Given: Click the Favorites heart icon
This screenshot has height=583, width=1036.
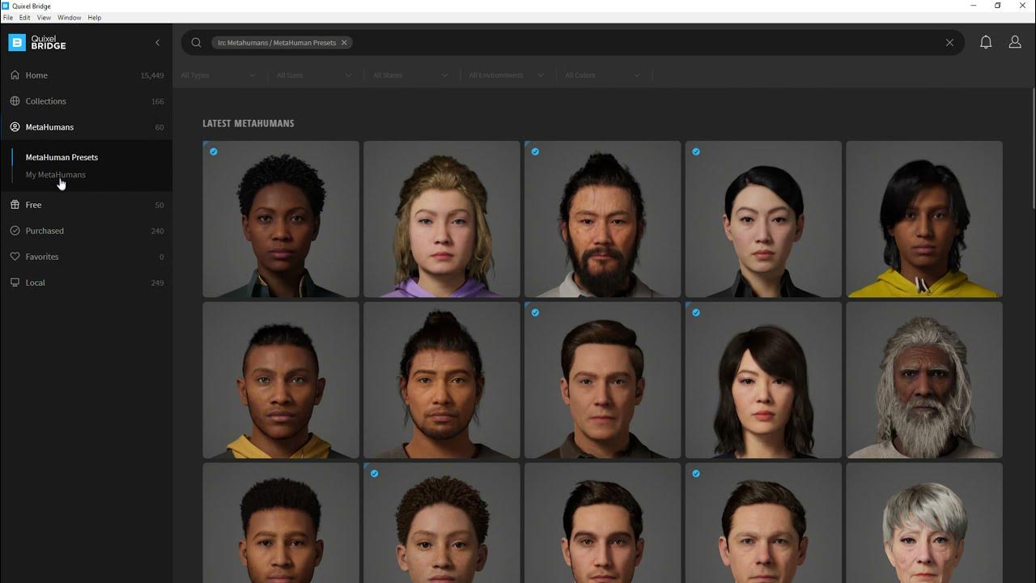Looking at the screenshot, I should 15,257.
